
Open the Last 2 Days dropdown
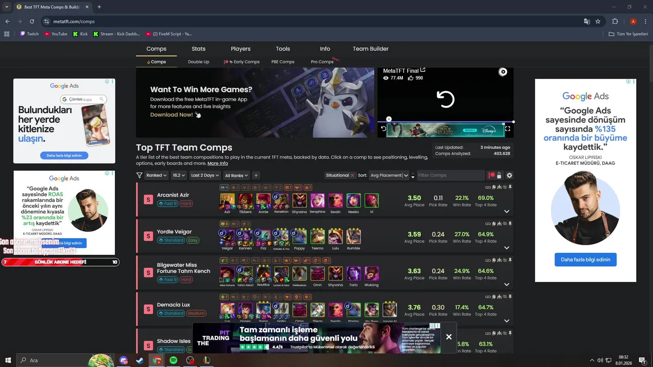(205, 175)
